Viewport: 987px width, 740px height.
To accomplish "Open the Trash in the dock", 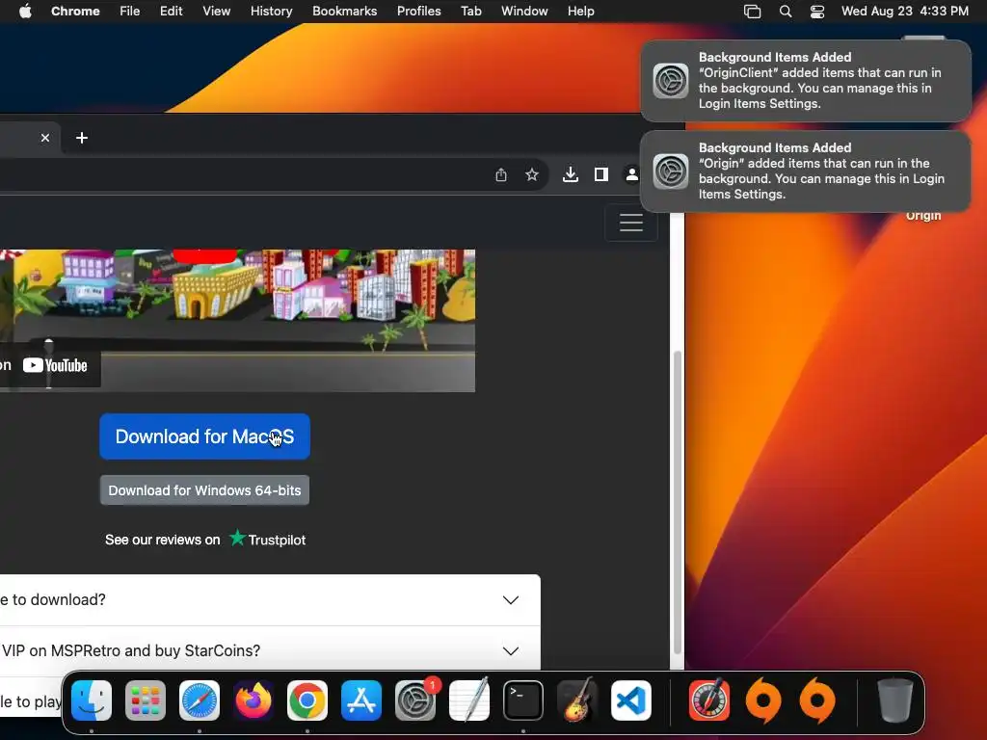I will 895,700.
